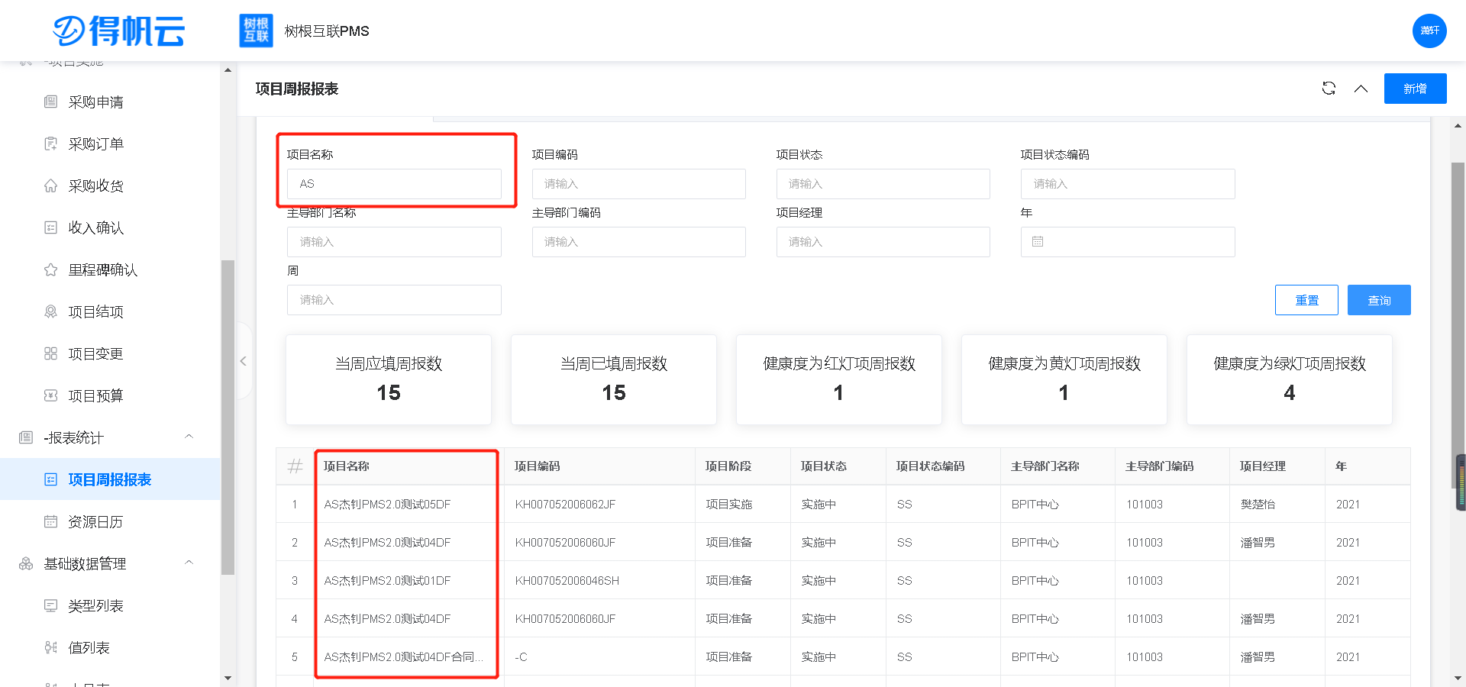The width and height of the screenshot is (1466, 687).
Task: Open 采购收货 in the sidebar
Action: click(95, 185)
